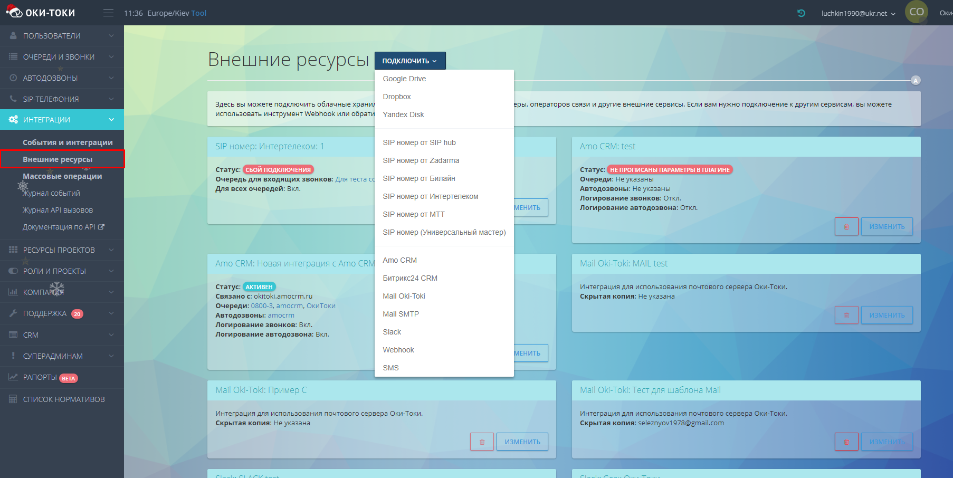Select Amo CRM in connect menu

coord(444,260)
